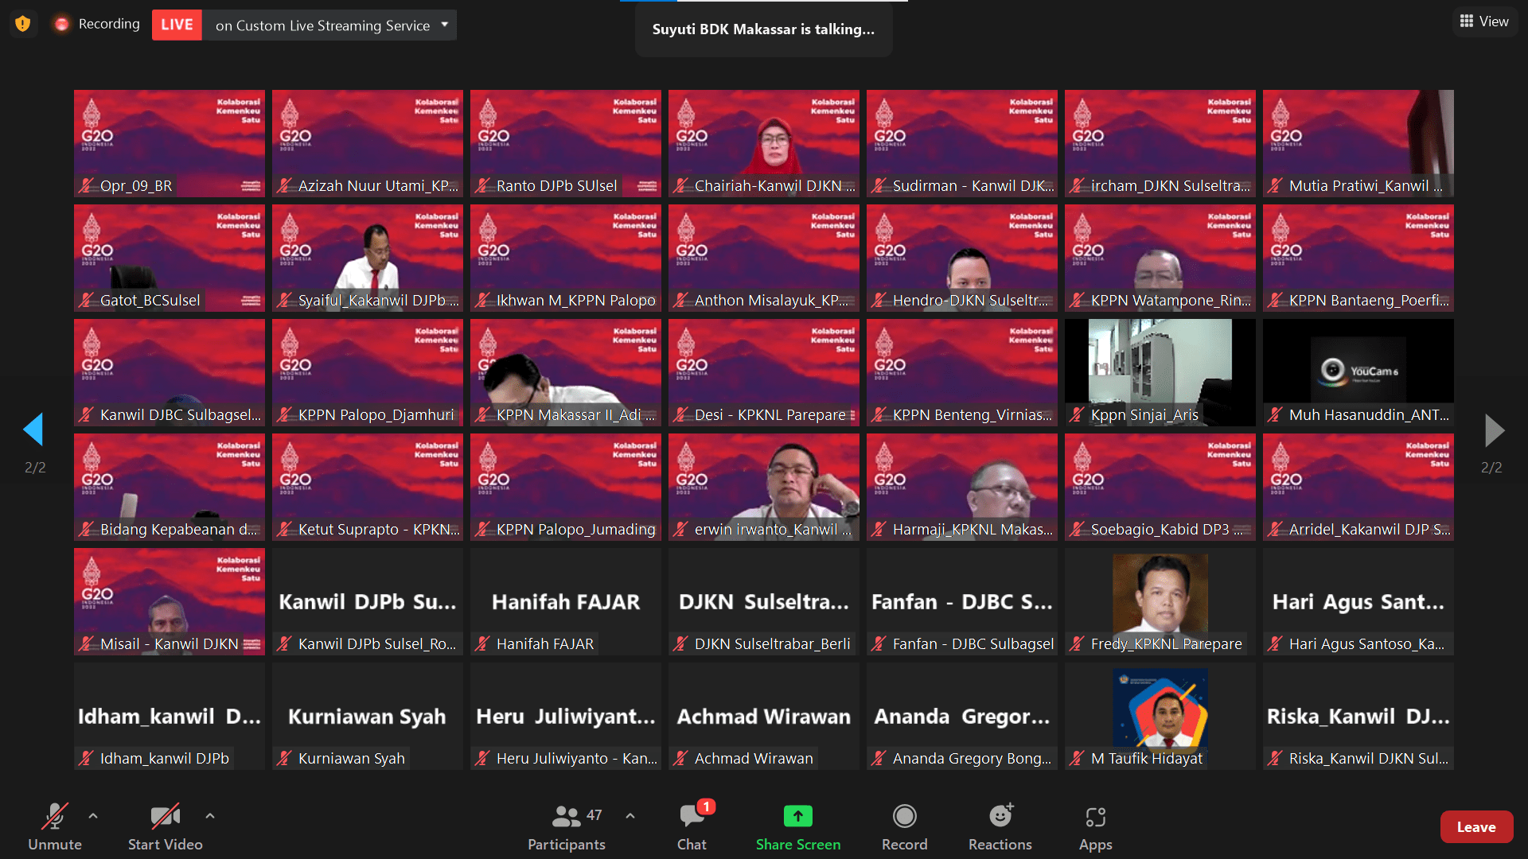
Task: Start Video with camera toggle
Action: (x=165, y=817)
